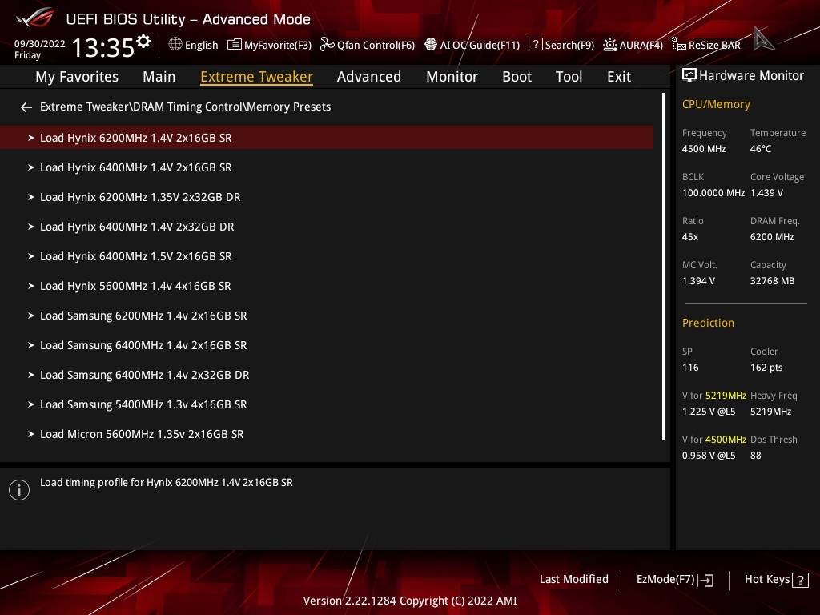This screenshot has width=820, height=615.
Task: Expand arrow for Samsung 6200MHz 2x16GB
Action: coord(31,316)
